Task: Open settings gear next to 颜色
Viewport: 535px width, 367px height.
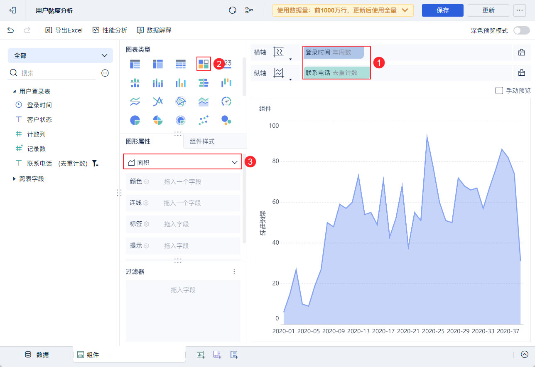Action: point(146,182)
